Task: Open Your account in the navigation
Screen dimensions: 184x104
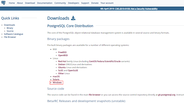Action: [x=107, y=3]
